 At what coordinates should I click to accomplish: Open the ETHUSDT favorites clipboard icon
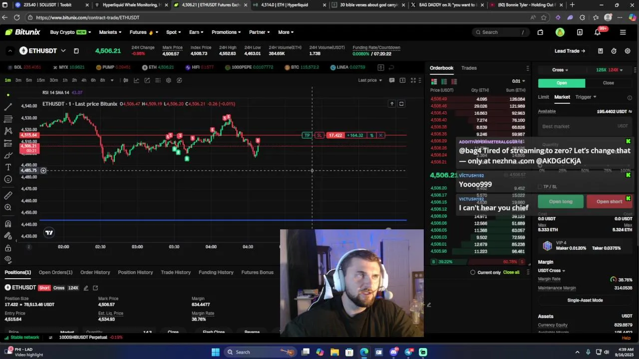pyautogui.click(x=76, y=51)
